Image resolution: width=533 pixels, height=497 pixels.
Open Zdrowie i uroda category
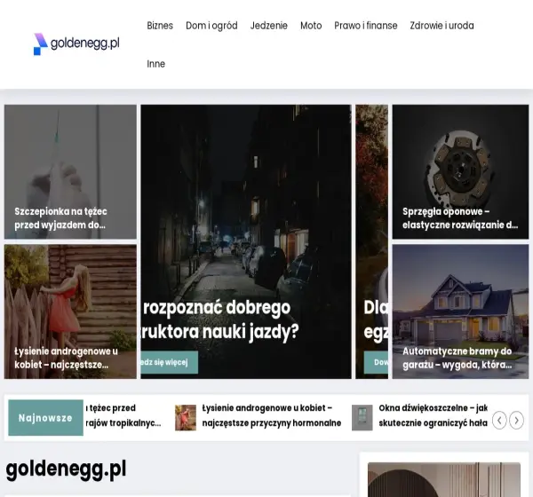(x=442, y=26)
